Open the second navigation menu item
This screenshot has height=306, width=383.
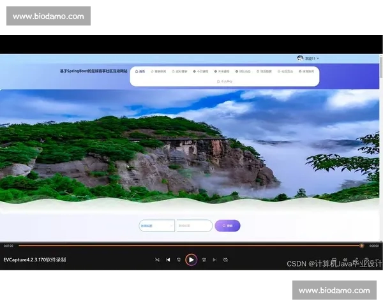pos(158,71)
